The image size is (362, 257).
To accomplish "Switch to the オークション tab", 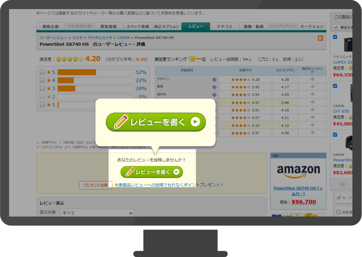I will (312, 27).
